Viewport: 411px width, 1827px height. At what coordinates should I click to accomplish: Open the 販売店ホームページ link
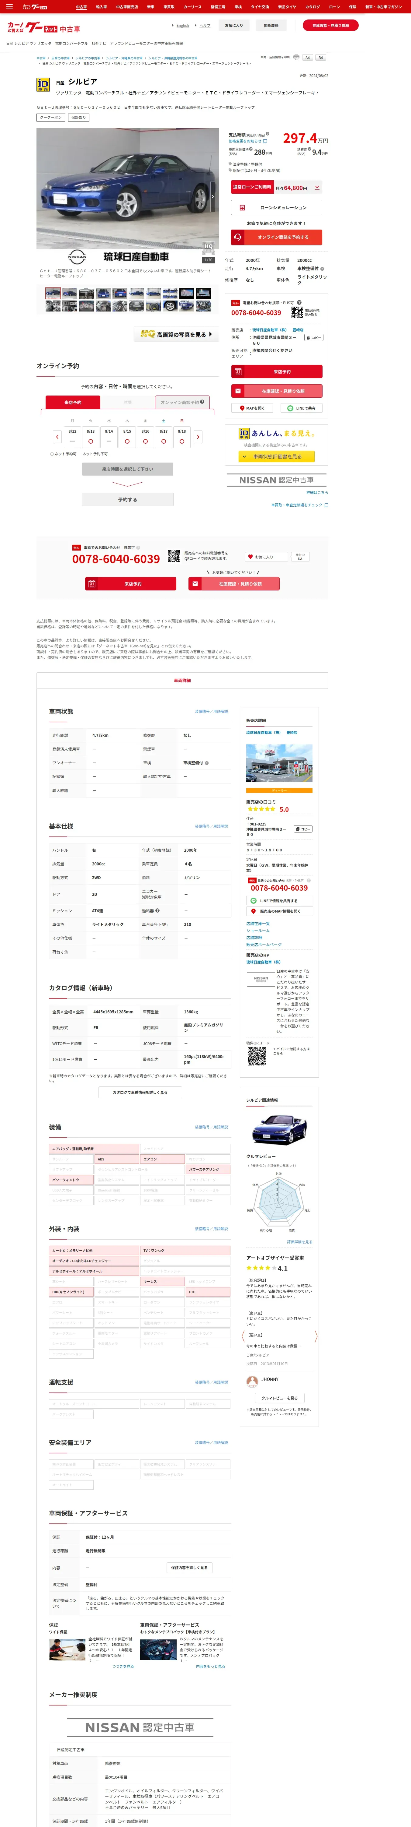click(264, 945)
